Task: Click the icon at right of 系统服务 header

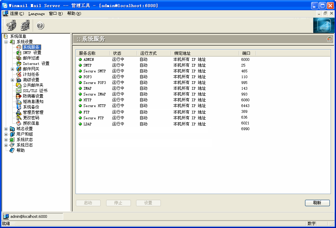Action: point(329,39)
